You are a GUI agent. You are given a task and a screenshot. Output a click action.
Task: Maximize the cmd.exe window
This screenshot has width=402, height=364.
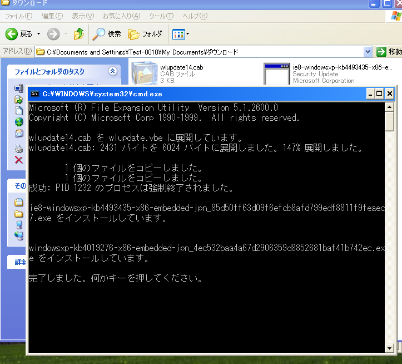[379, 94]
